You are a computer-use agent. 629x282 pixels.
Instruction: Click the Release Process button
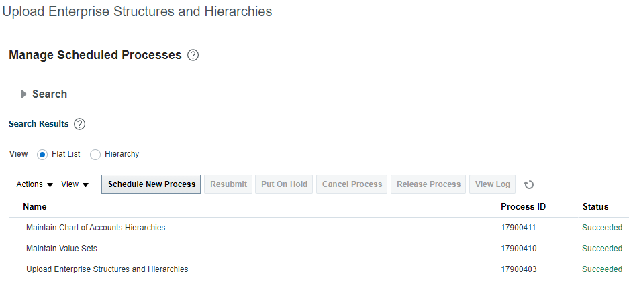[x=428, y=184]
